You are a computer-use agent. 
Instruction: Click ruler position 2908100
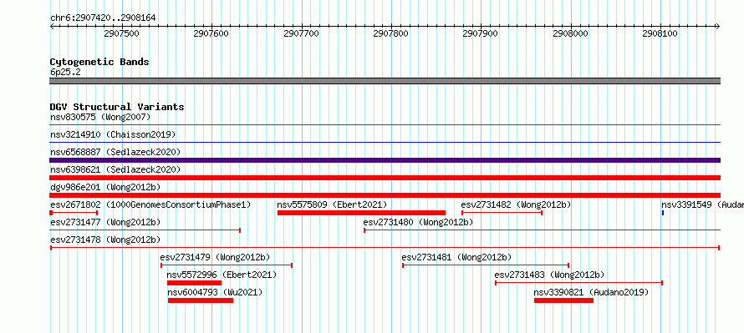(x=660, y=33)
